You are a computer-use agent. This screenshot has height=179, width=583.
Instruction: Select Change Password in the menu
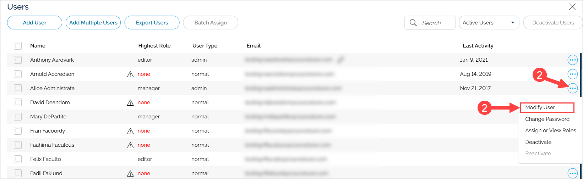(547, 119)
